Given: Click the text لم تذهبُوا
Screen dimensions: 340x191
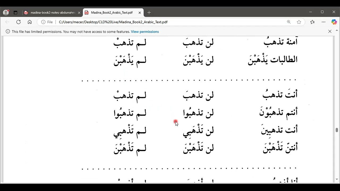Looking at the screenshot, I should [x=130, y=113].
